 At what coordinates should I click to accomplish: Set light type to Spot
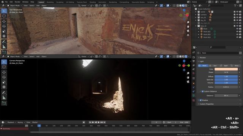(x=224, y=66)
